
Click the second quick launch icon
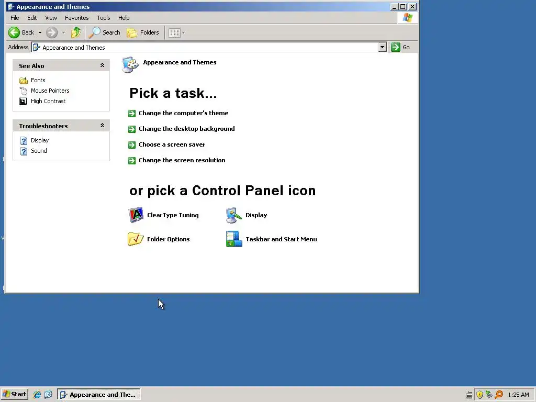pyautogui.click(x=48, y=395)
